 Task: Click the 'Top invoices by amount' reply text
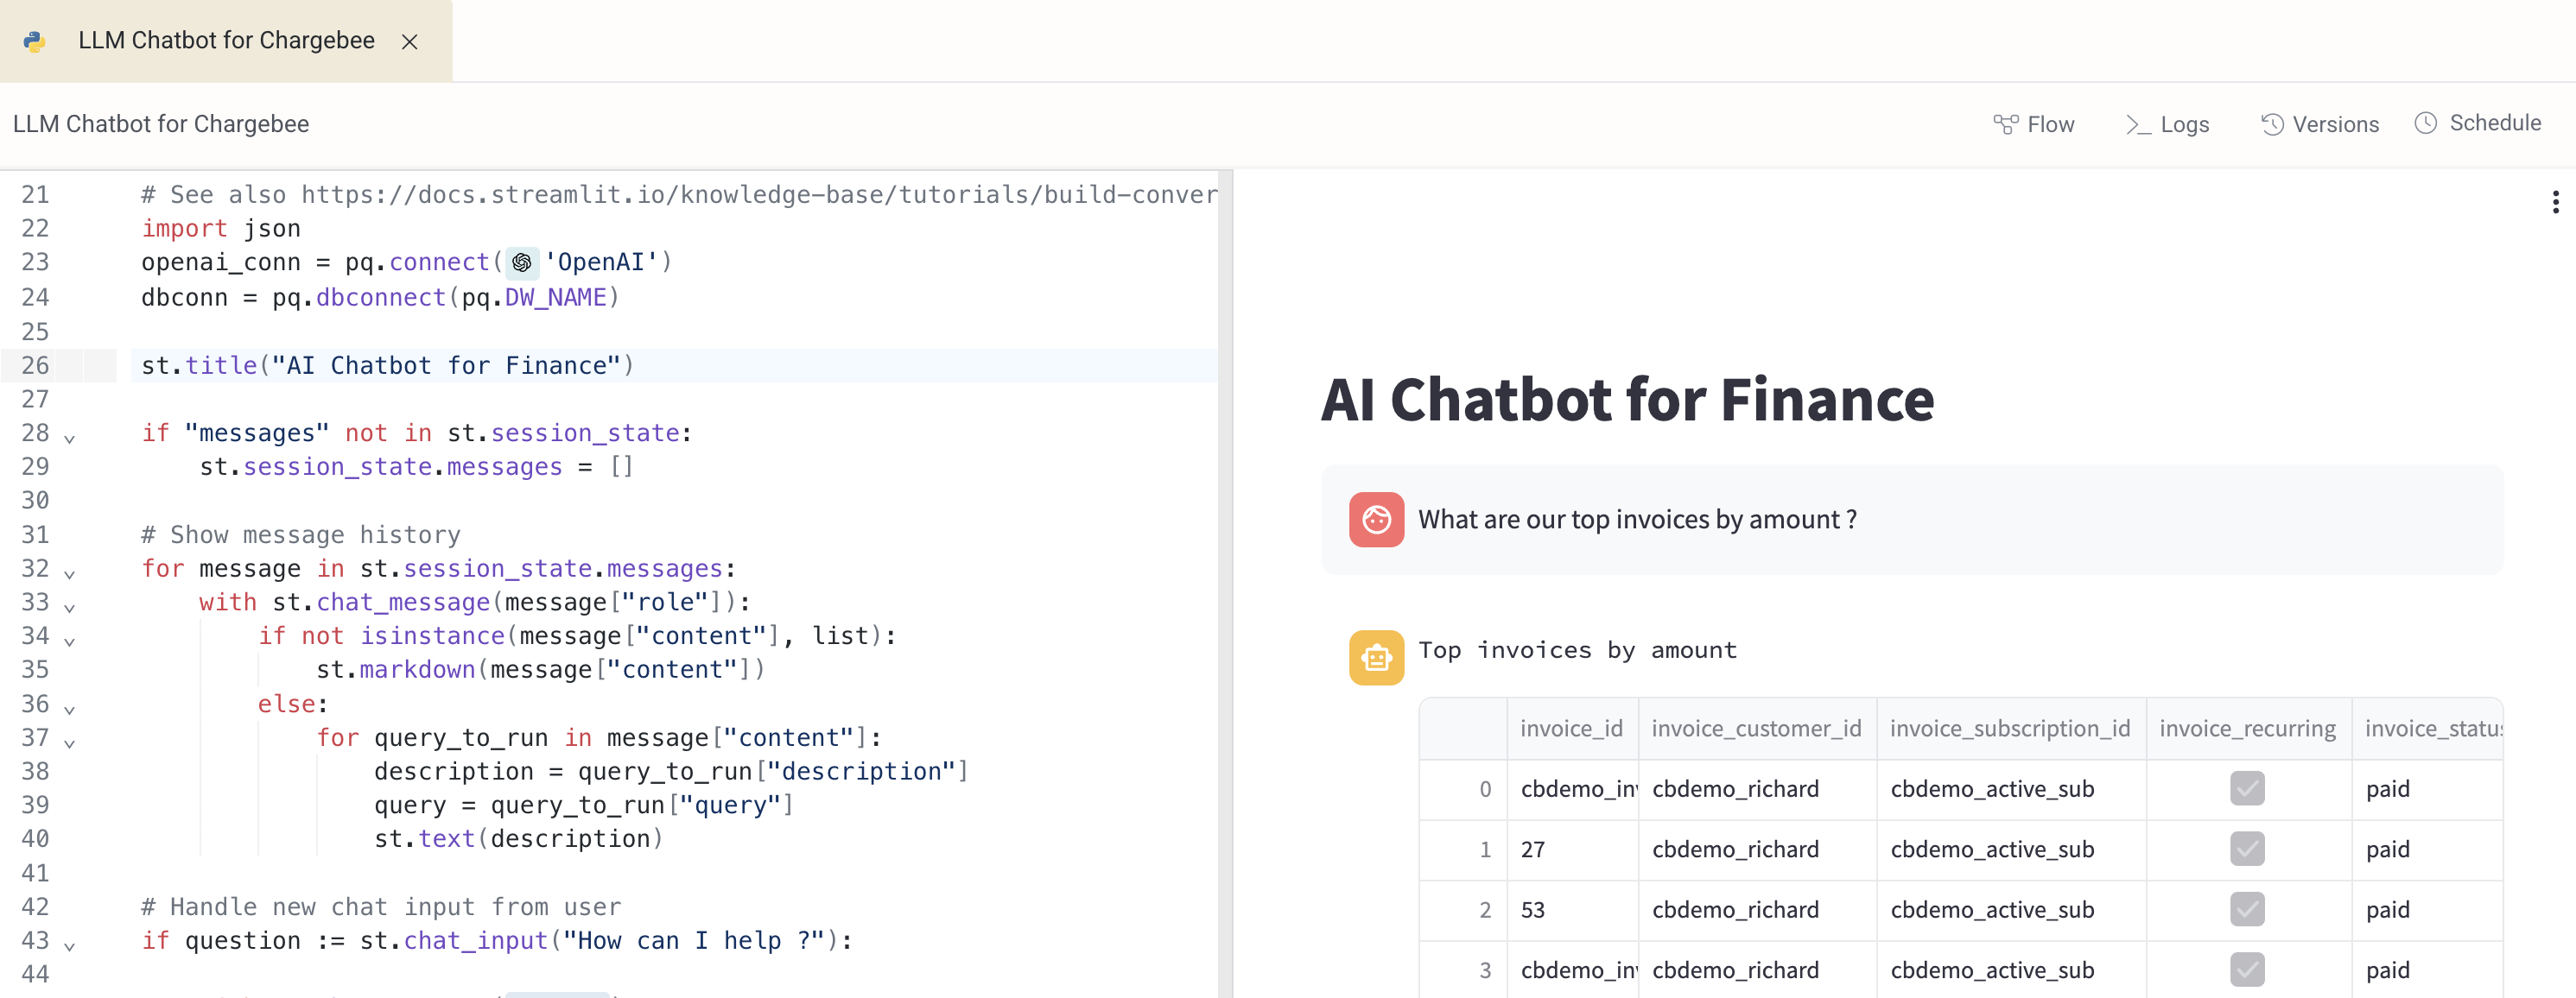pos(1577,650)
